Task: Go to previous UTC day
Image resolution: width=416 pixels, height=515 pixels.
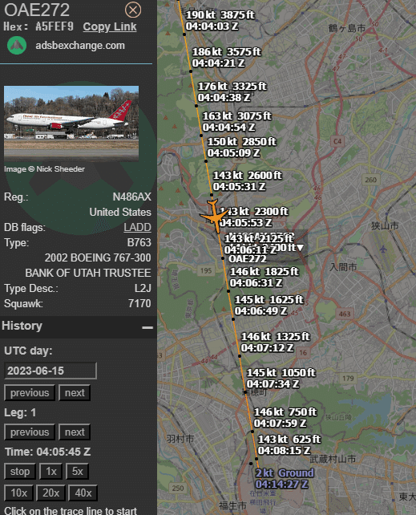Action: pos(30,393)
